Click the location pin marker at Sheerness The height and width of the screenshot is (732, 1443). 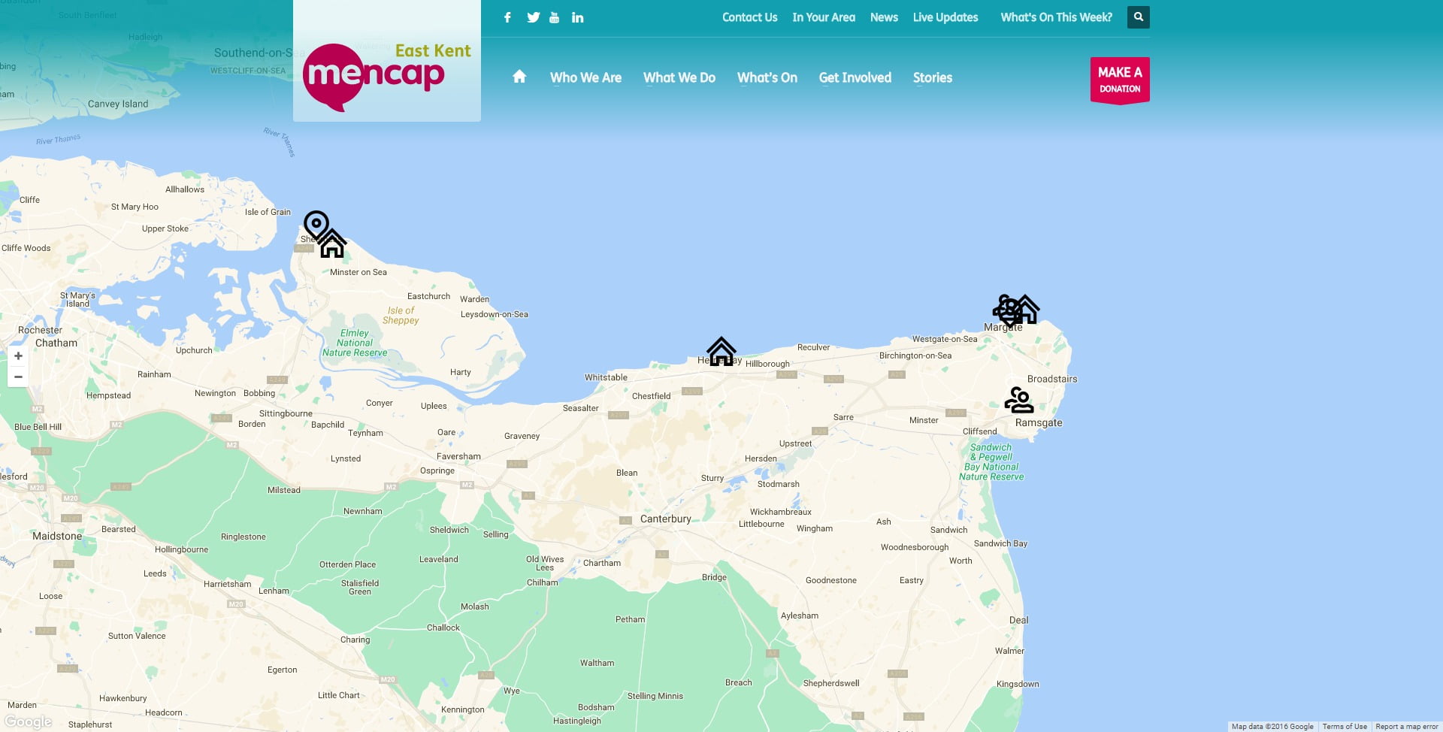point(316,225)
